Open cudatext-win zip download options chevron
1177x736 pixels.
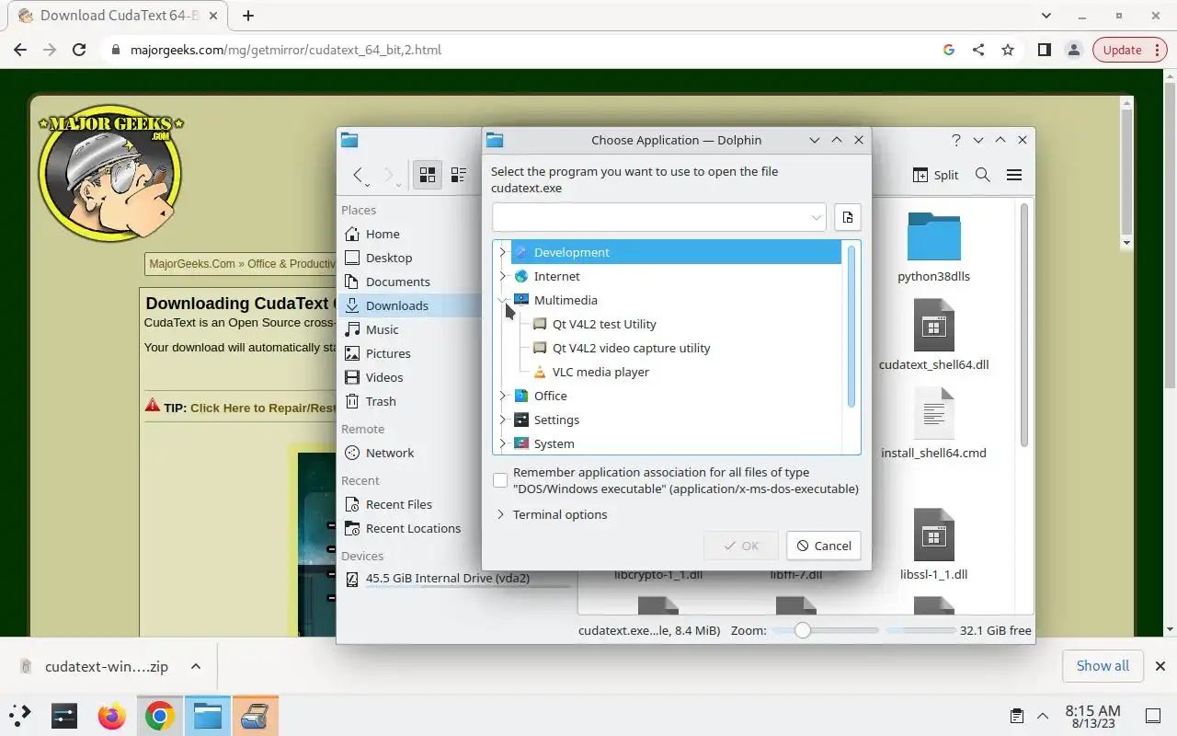click(x=196, y=666)
